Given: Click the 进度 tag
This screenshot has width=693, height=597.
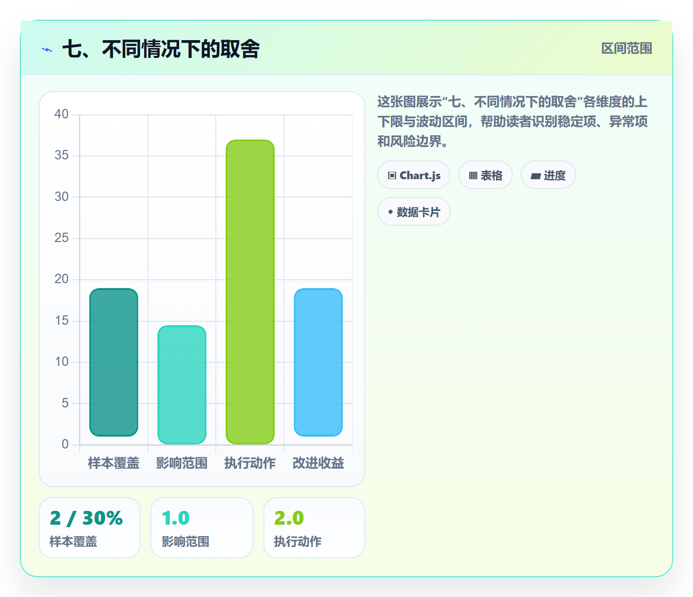Looking at the screenshot, I should tap(548, 175).
